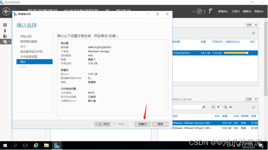Maximize the new volume wizard window
Viewport: 268px width, 150px height.
(157, 14)
